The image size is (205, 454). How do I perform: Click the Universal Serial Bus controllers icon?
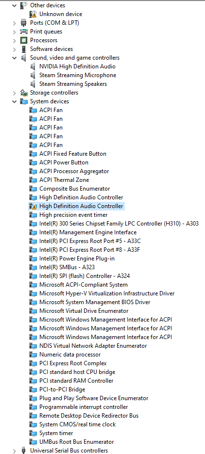click(x=24, y=451)
